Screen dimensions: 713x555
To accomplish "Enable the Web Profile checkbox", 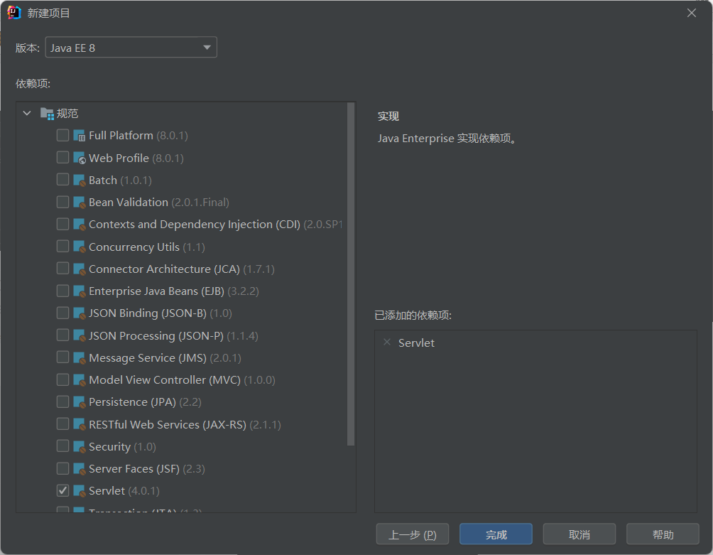I will (62, 157).
